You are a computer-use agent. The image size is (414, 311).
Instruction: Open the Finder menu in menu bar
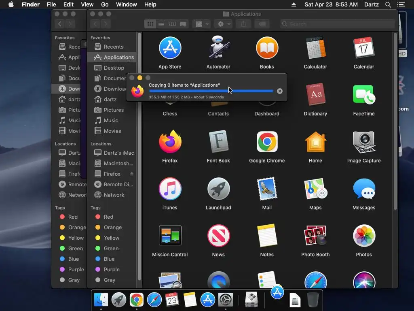31,4
